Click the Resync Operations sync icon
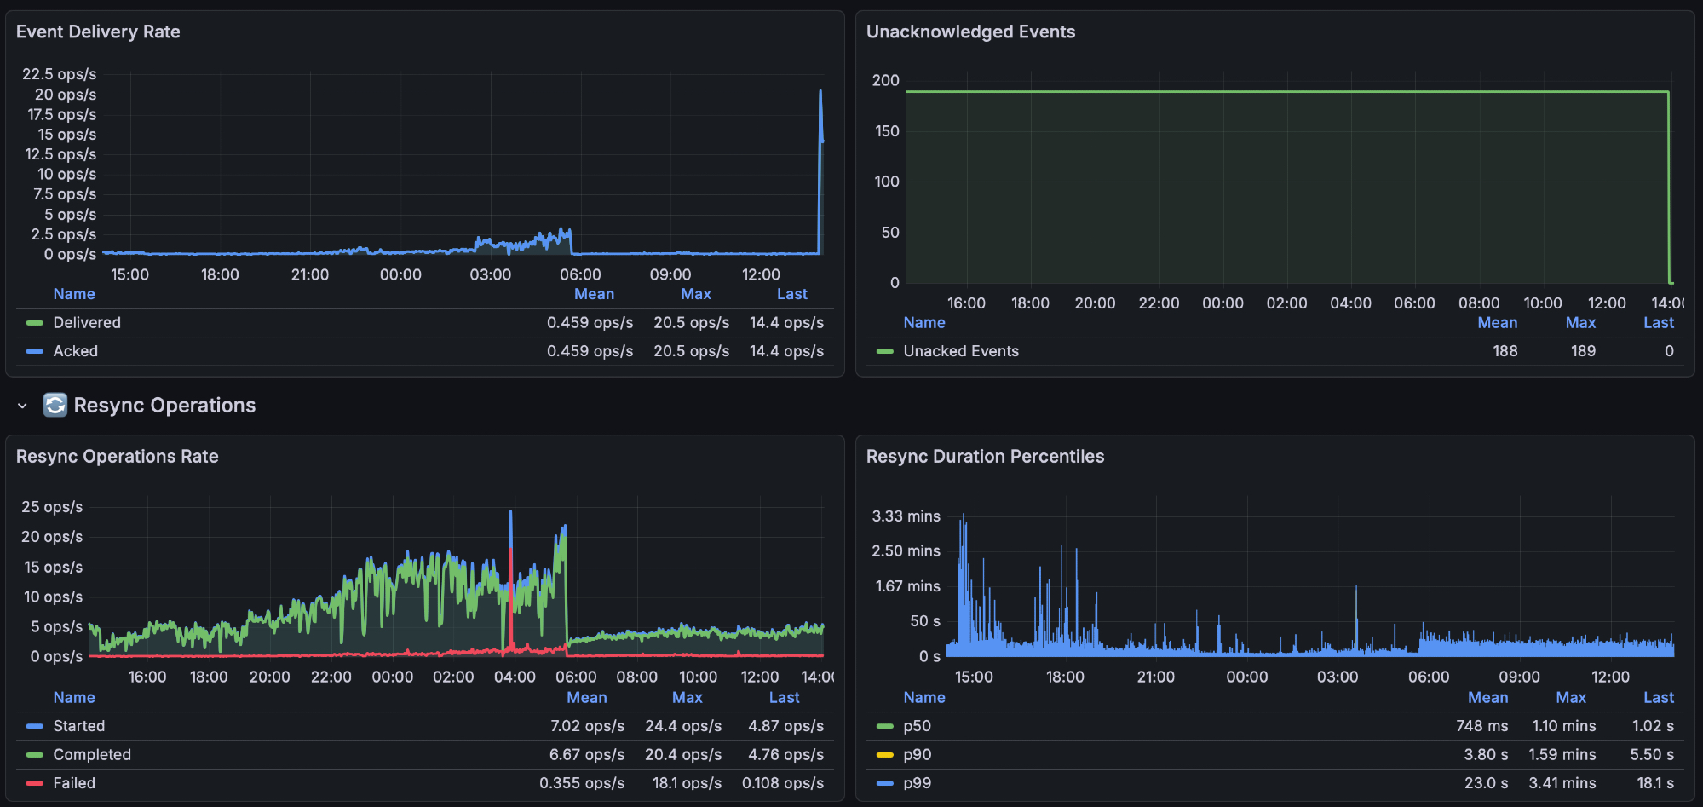This screenshot has height=807, width=1703. point(55,405)
